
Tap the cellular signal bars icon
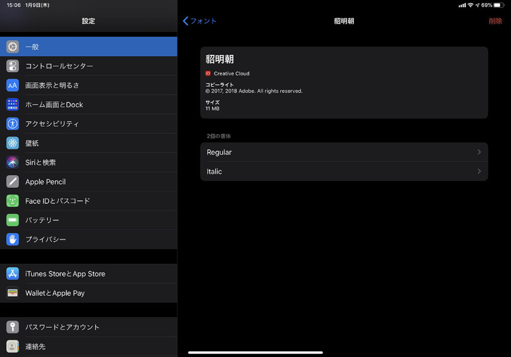coord(462,5)
